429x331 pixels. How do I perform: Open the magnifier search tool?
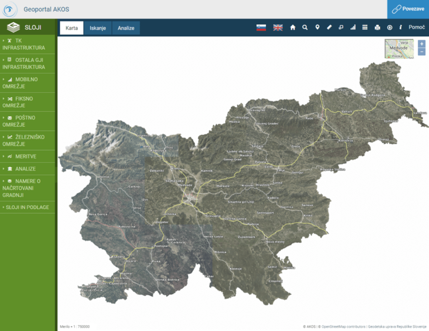305,27
